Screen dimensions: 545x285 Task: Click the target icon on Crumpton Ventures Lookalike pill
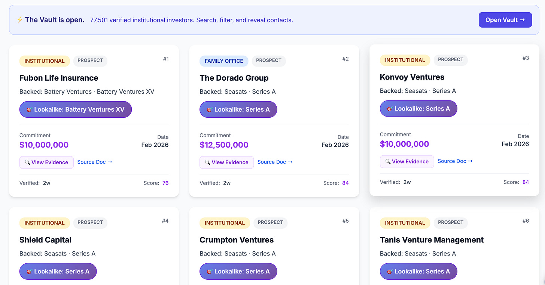point(210,272)
